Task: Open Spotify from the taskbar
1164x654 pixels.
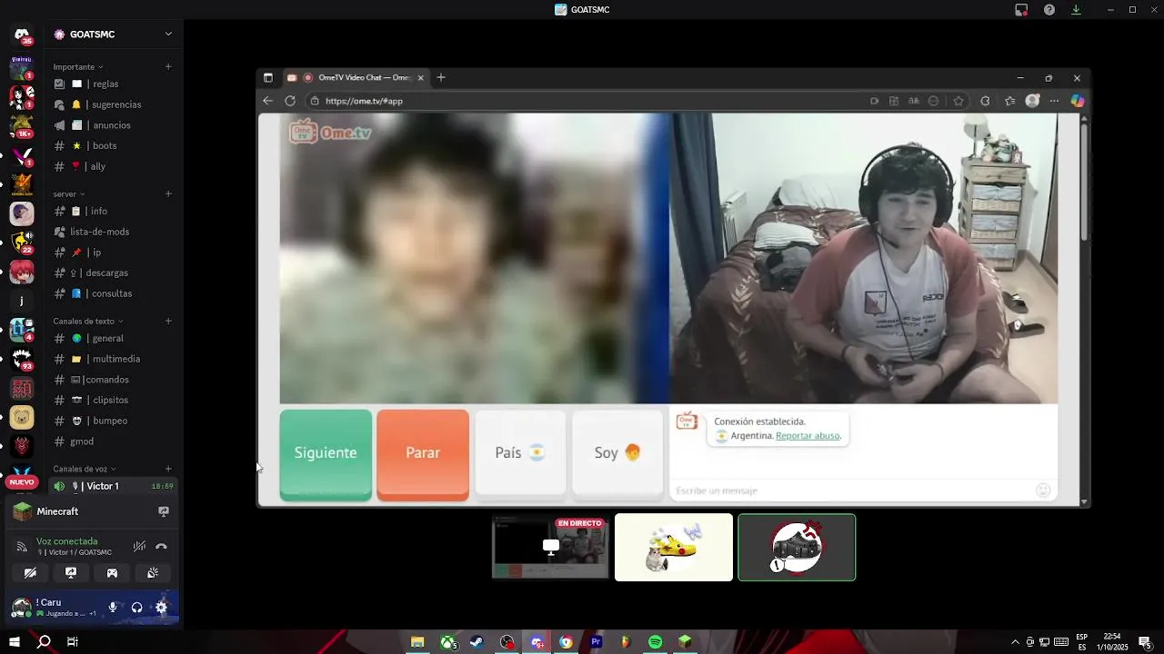Action: [x=656, y=642]
